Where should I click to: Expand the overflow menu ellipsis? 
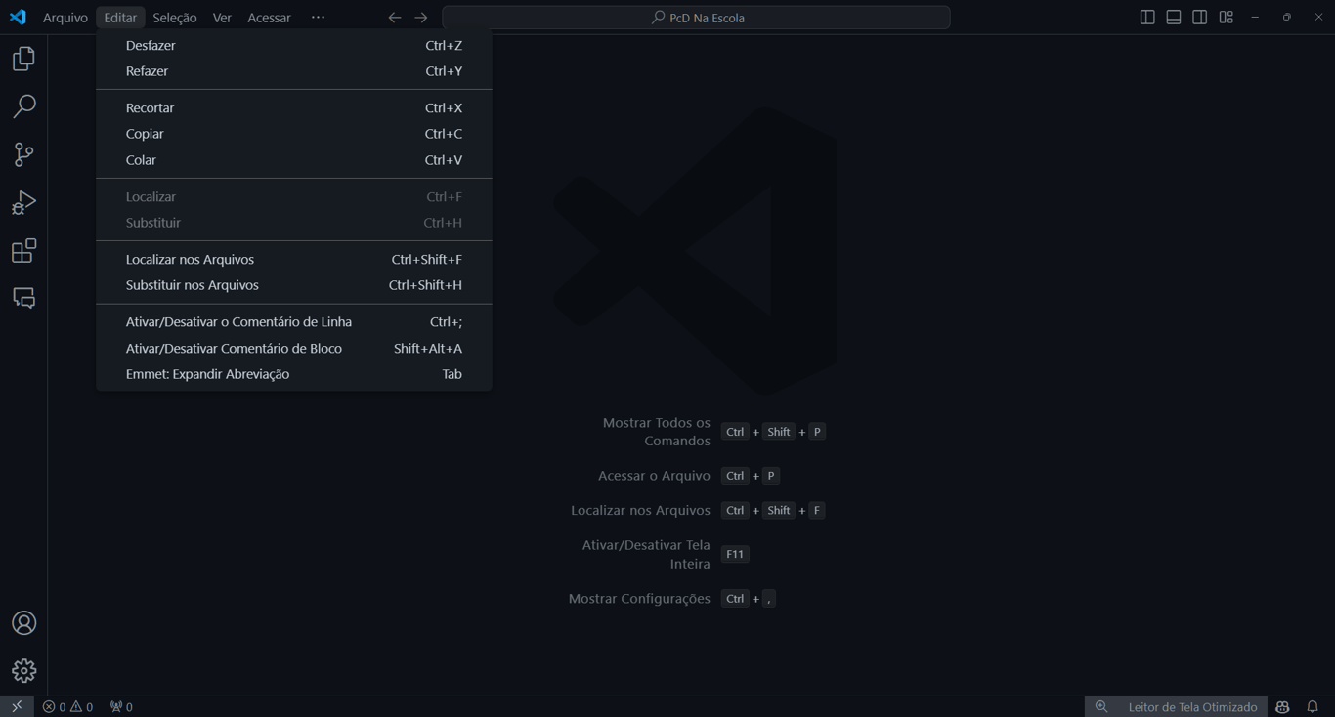click(x=318, y=18)
